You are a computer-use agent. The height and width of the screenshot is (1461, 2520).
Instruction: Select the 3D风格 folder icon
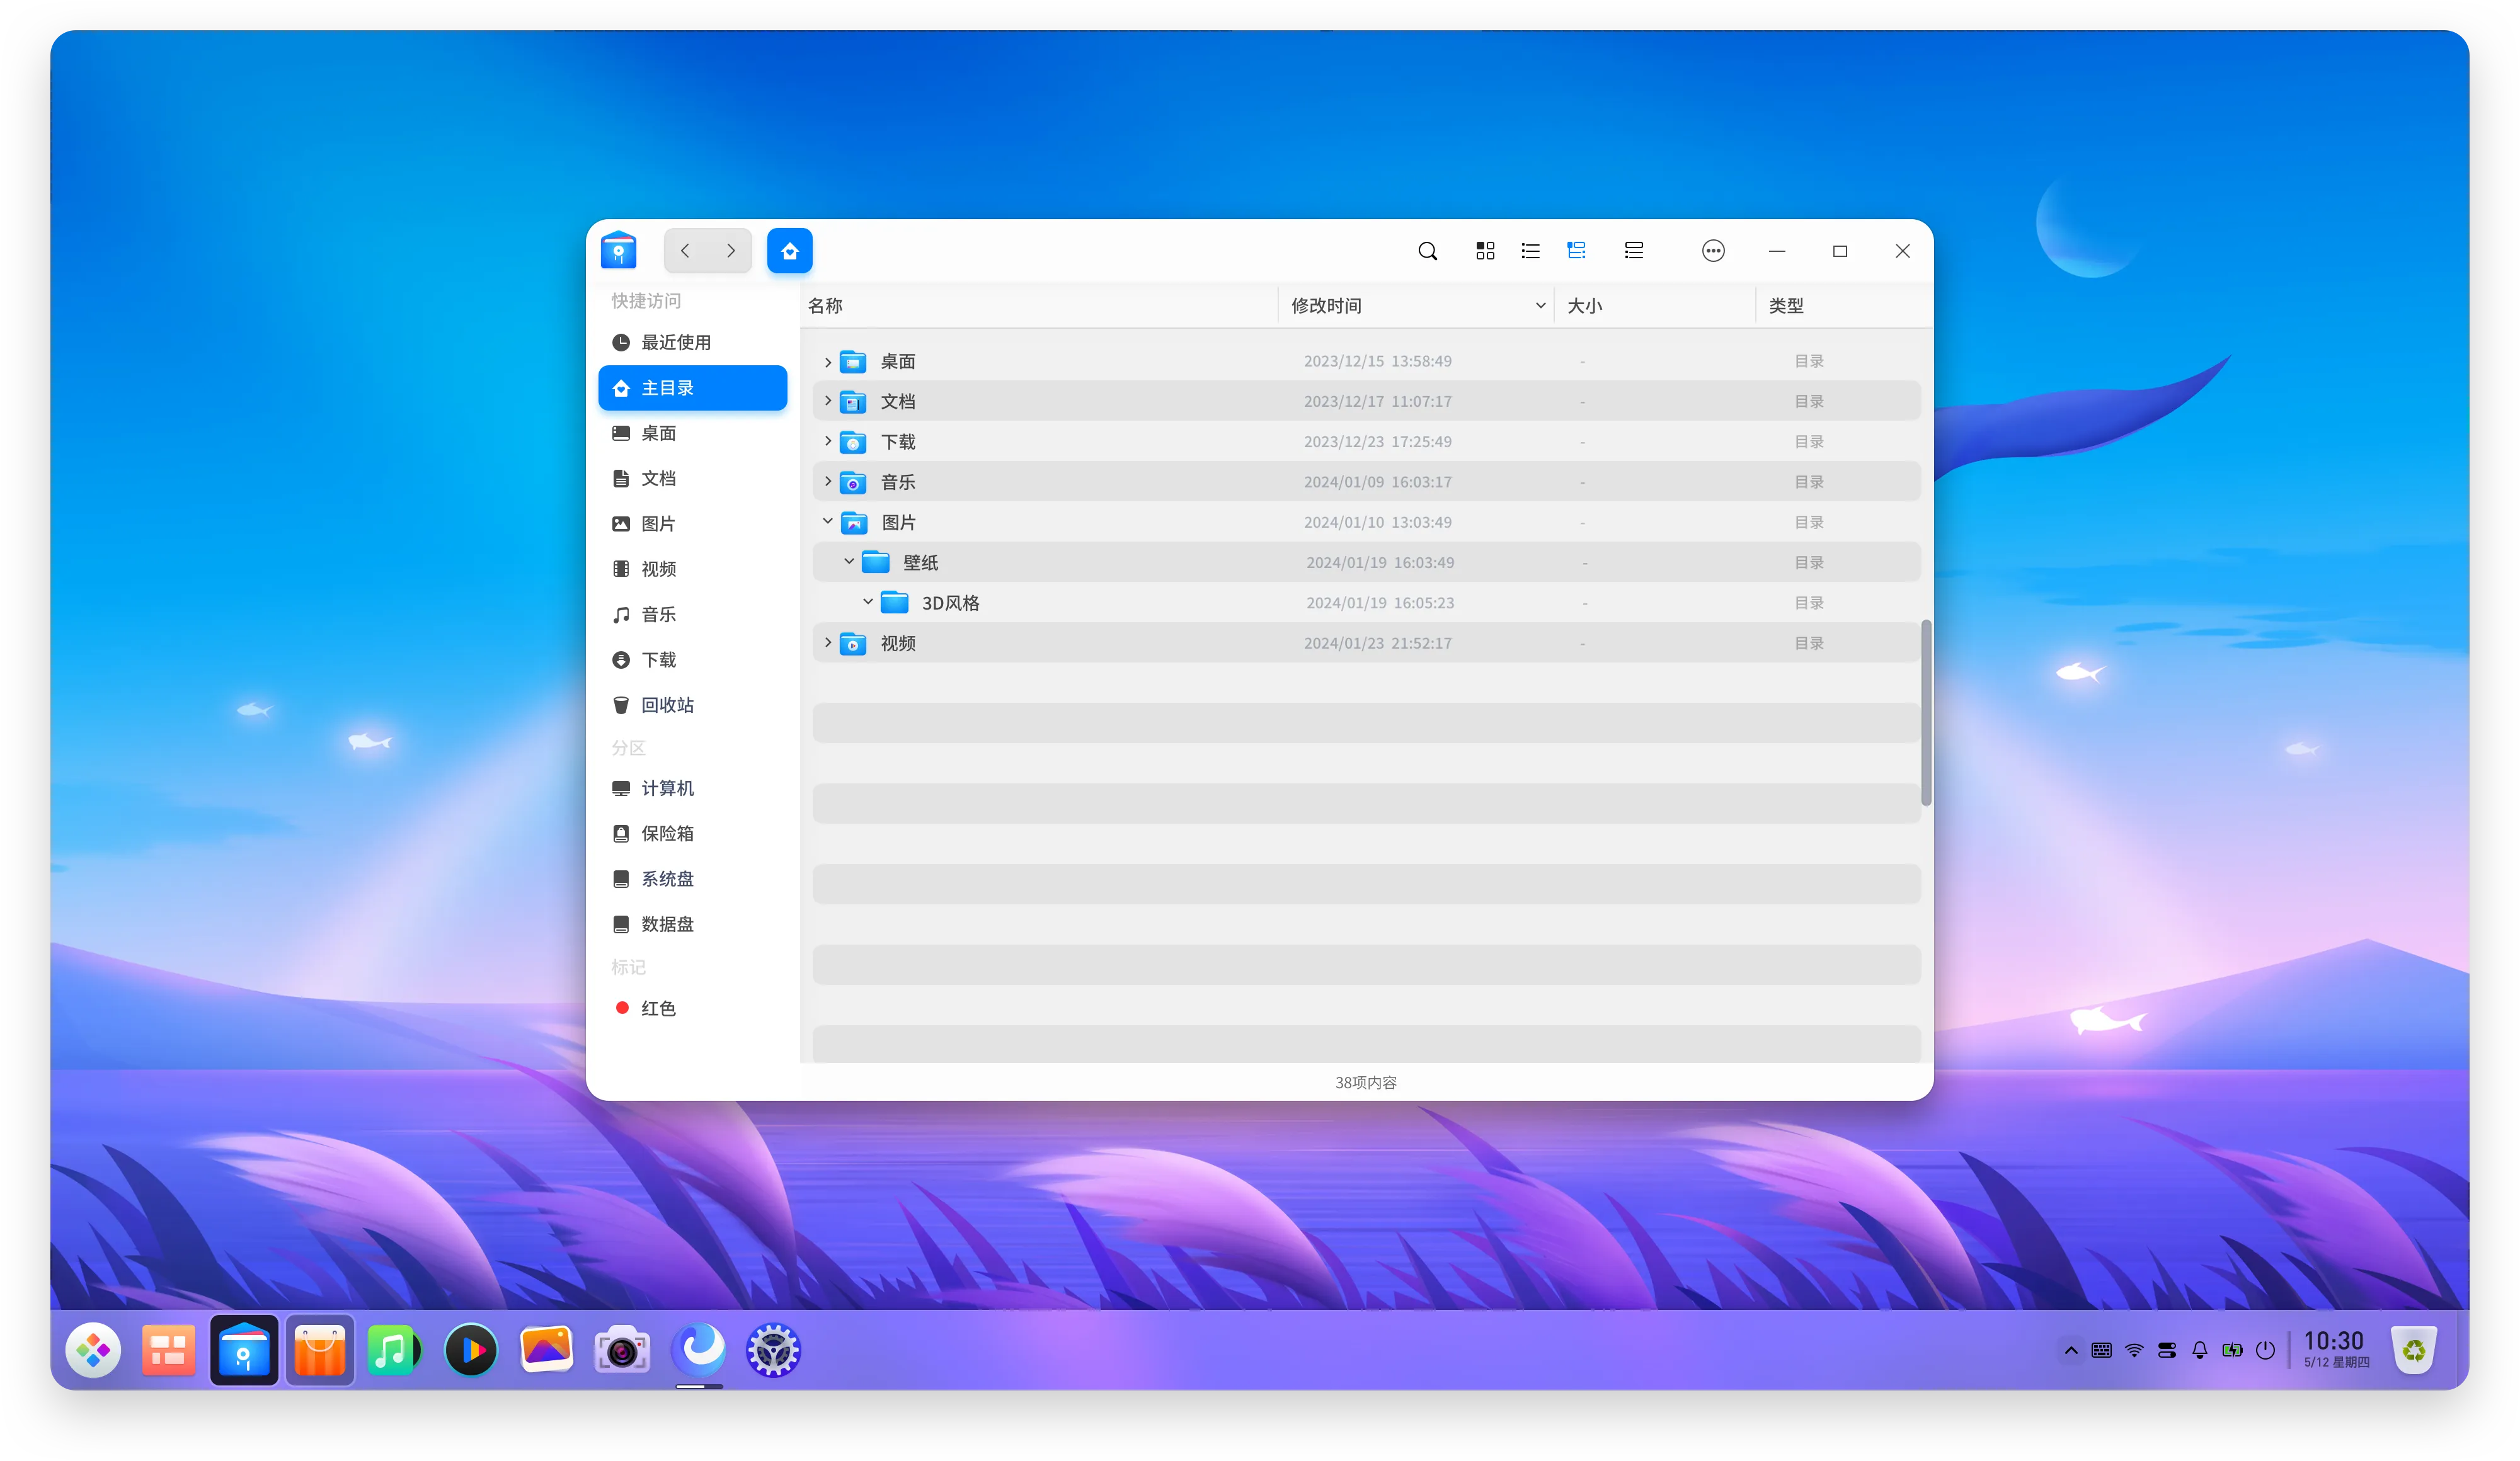(894, 603)
